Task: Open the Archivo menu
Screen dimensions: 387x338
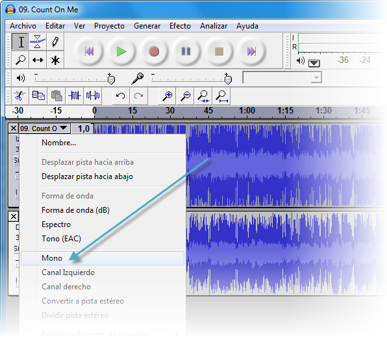Action: click(x=23, y=26)
